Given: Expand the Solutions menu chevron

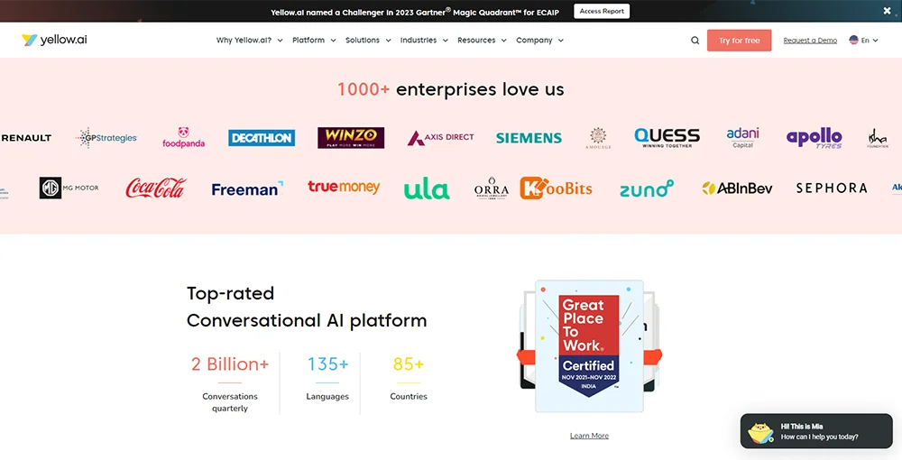Looking at the screenshot, I should pos(388,41).
